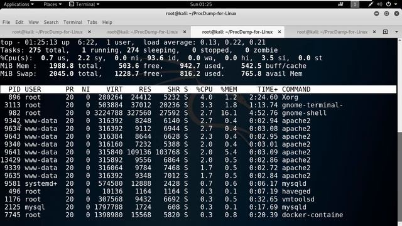Image resolution: width=402 pixels, height=226 pixels.
Task: Click the 1988.8 total memory value
Action: click(x=62, y=66)
